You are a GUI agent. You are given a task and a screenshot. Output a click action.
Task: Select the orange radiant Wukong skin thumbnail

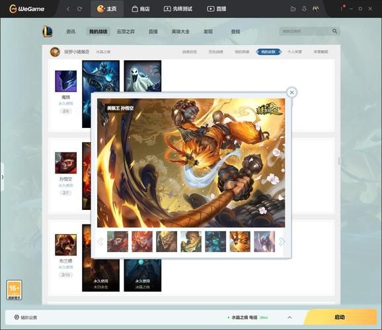[x=240, y=242]
